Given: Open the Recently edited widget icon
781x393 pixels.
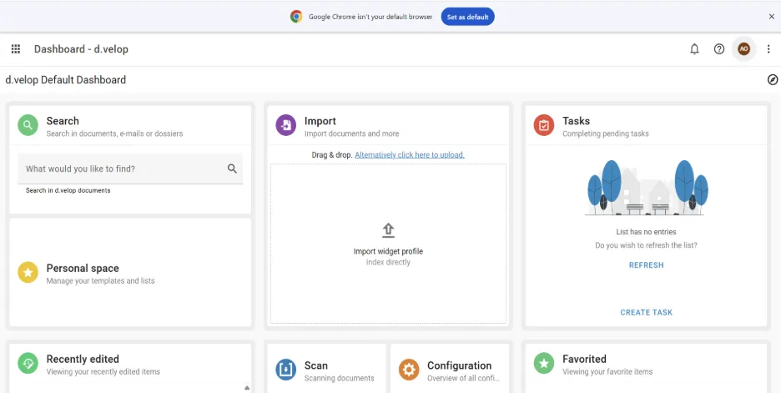Looking at the screenshot, I should point(28,363).
